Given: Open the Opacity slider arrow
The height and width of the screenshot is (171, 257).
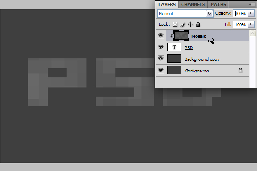Looking at the screenshot, I should [x=251, y=13].
